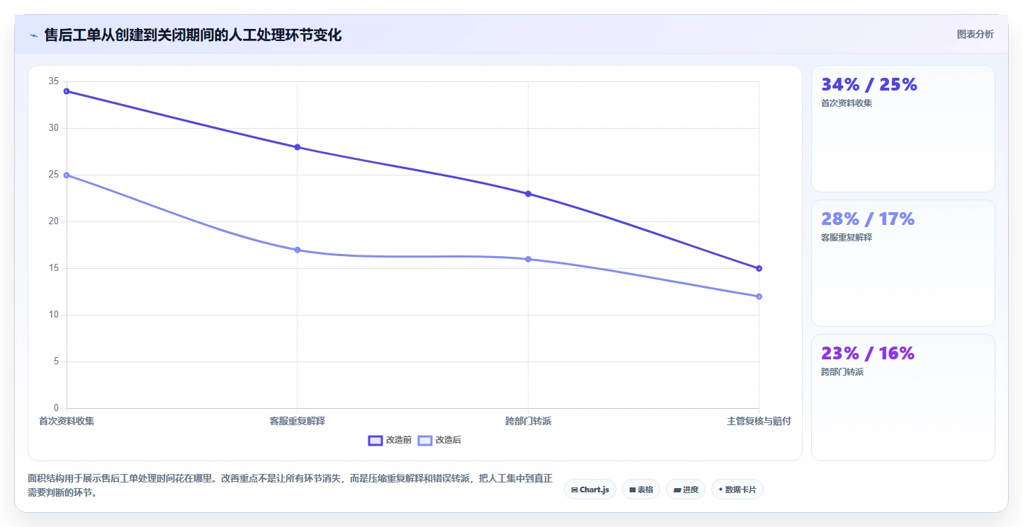Image resolution: width=1023 pixels, height=527 pixels.
Task: Select the 数据卡片 tag
Action: coord(737,490)
